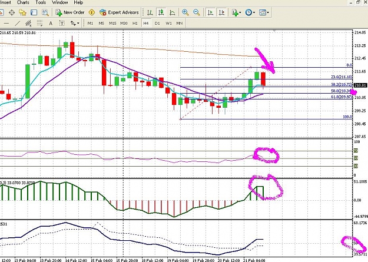Select the trendline drawing tool
This screenshot has height=262, width=368.
[x=17, y=23]
